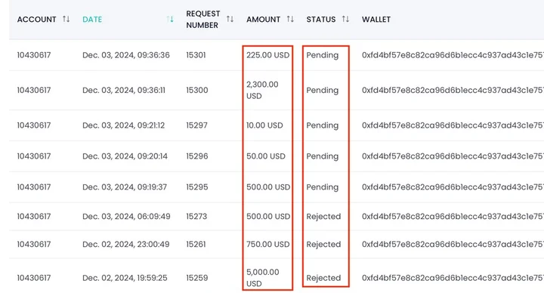Click WALLET column header
The height and width of the screenshot is (293, 544).
click(376, 20)
